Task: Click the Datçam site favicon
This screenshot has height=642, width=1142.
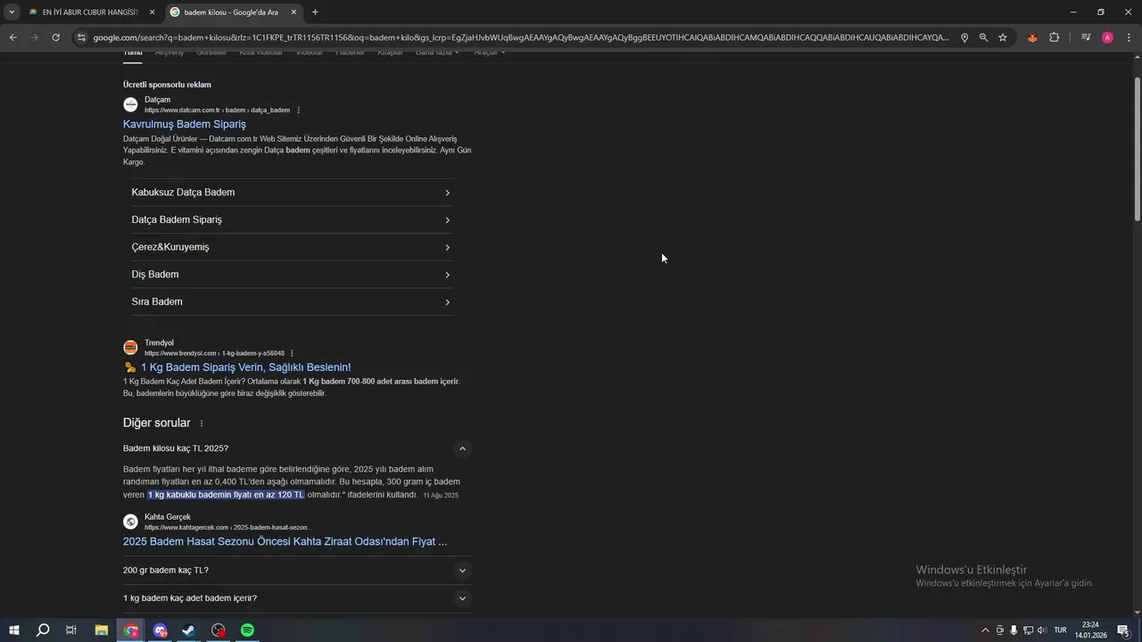Action: [x=130, y=104]
